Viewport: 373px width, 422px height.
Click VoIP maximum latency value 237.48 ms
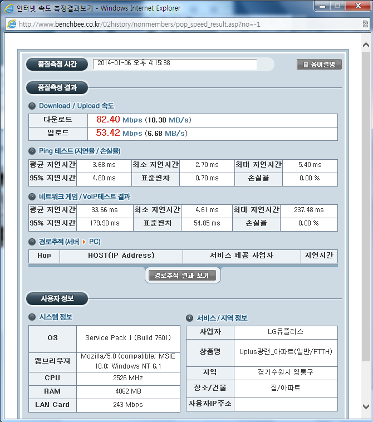pyautogui.click(x=309, y=210)
